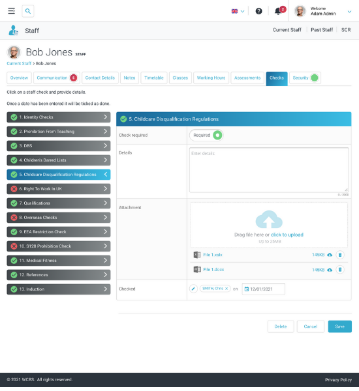The width and height of the screenshot is (359, 391).
Task: Click the Save button
Action: coord(340,326)
